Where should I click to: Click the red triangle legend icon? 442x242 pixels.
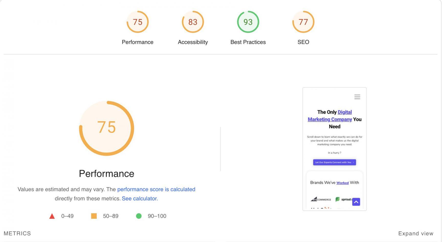tap(52, 216)
